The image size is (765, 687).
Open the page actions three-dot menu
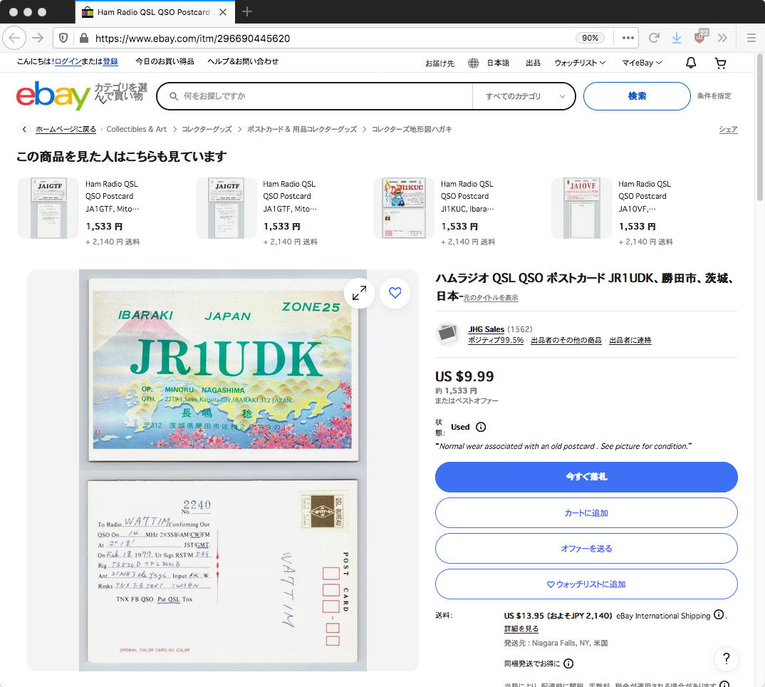pyautogui.click(x=628, y=38)
